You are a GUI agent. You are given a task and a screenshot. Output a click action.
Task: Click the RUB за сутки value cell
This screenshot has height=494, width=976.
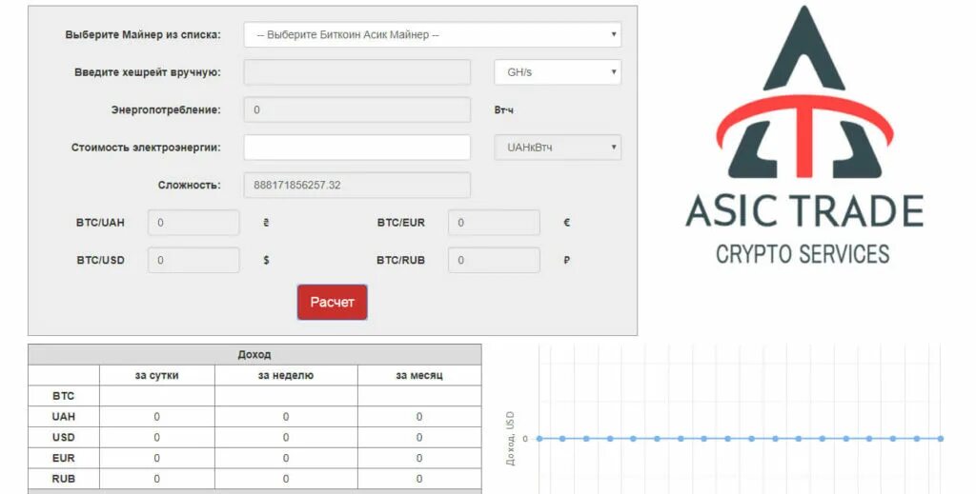point(157,479)
